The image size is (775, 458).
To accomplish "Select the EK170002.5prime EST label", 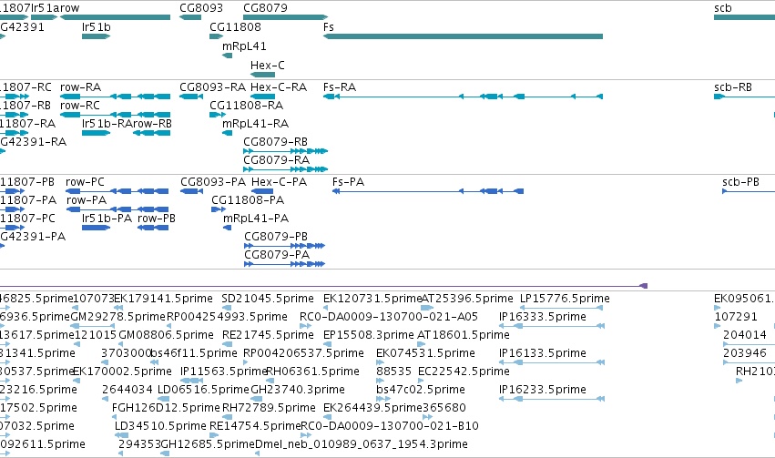I will pyautogui.click(x=122, y=371).
